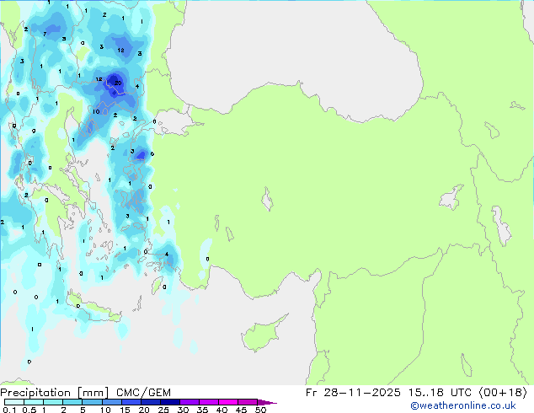Click the Crete island on the map
The image size is (534, 413).
point(94,308)
